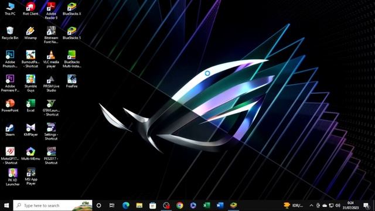Select BlueStacks Multi-Instance Manager icon
Image resolution: width=375 pixels, height=211 pixels.
click(x=71, y=59)
